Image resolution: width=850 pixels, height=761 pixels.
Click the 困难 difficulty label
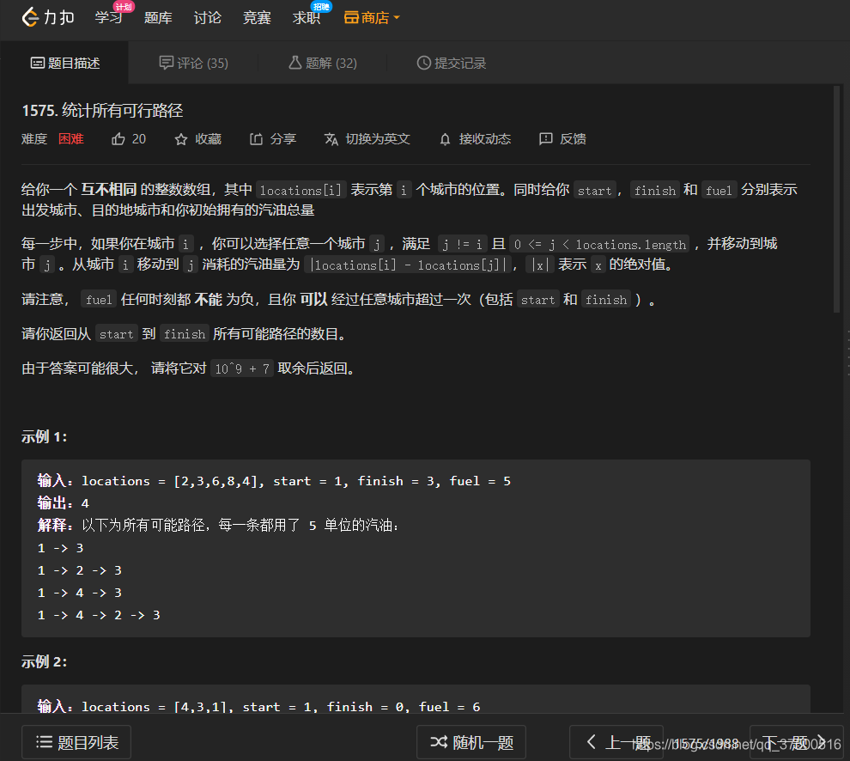pyautogui.click(x=71, y=139)
